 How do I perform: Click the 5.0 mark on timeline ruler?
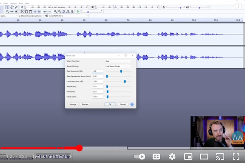(84, 20)
